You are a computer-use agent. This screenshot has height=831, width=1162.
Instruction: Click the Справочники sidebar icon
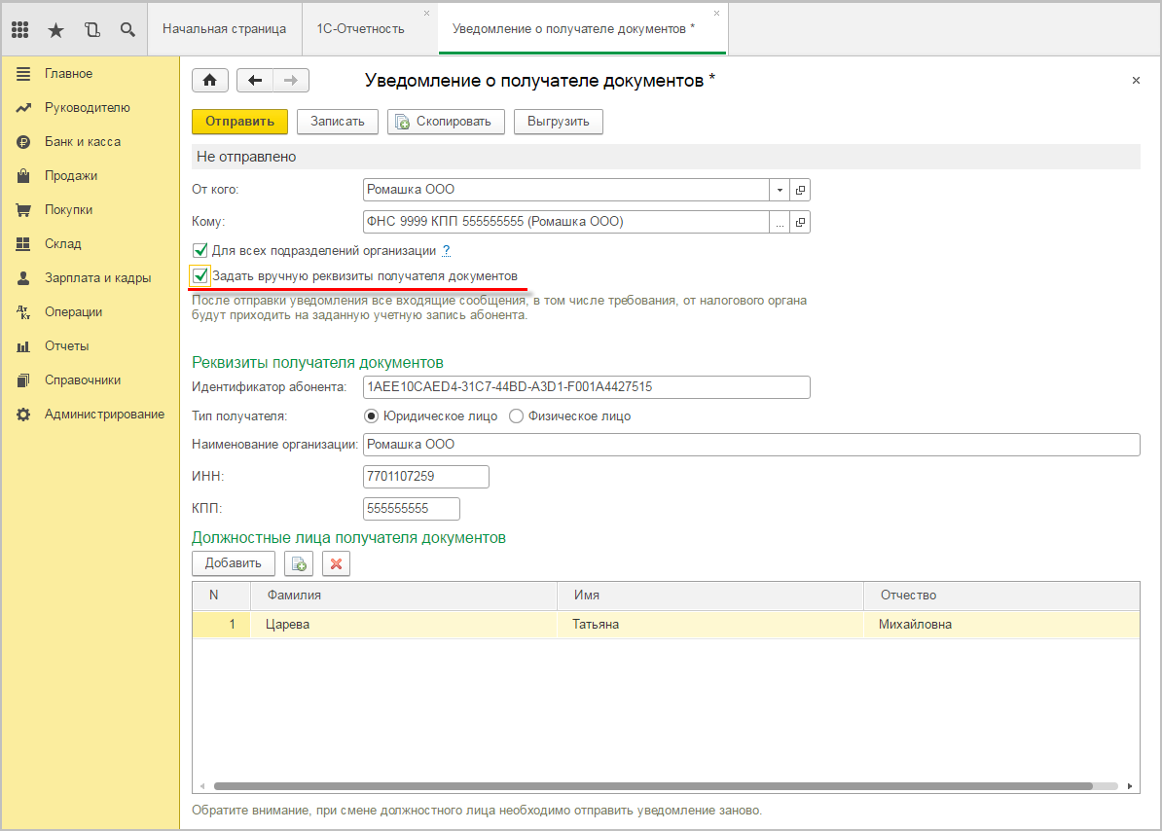[23, 379]
